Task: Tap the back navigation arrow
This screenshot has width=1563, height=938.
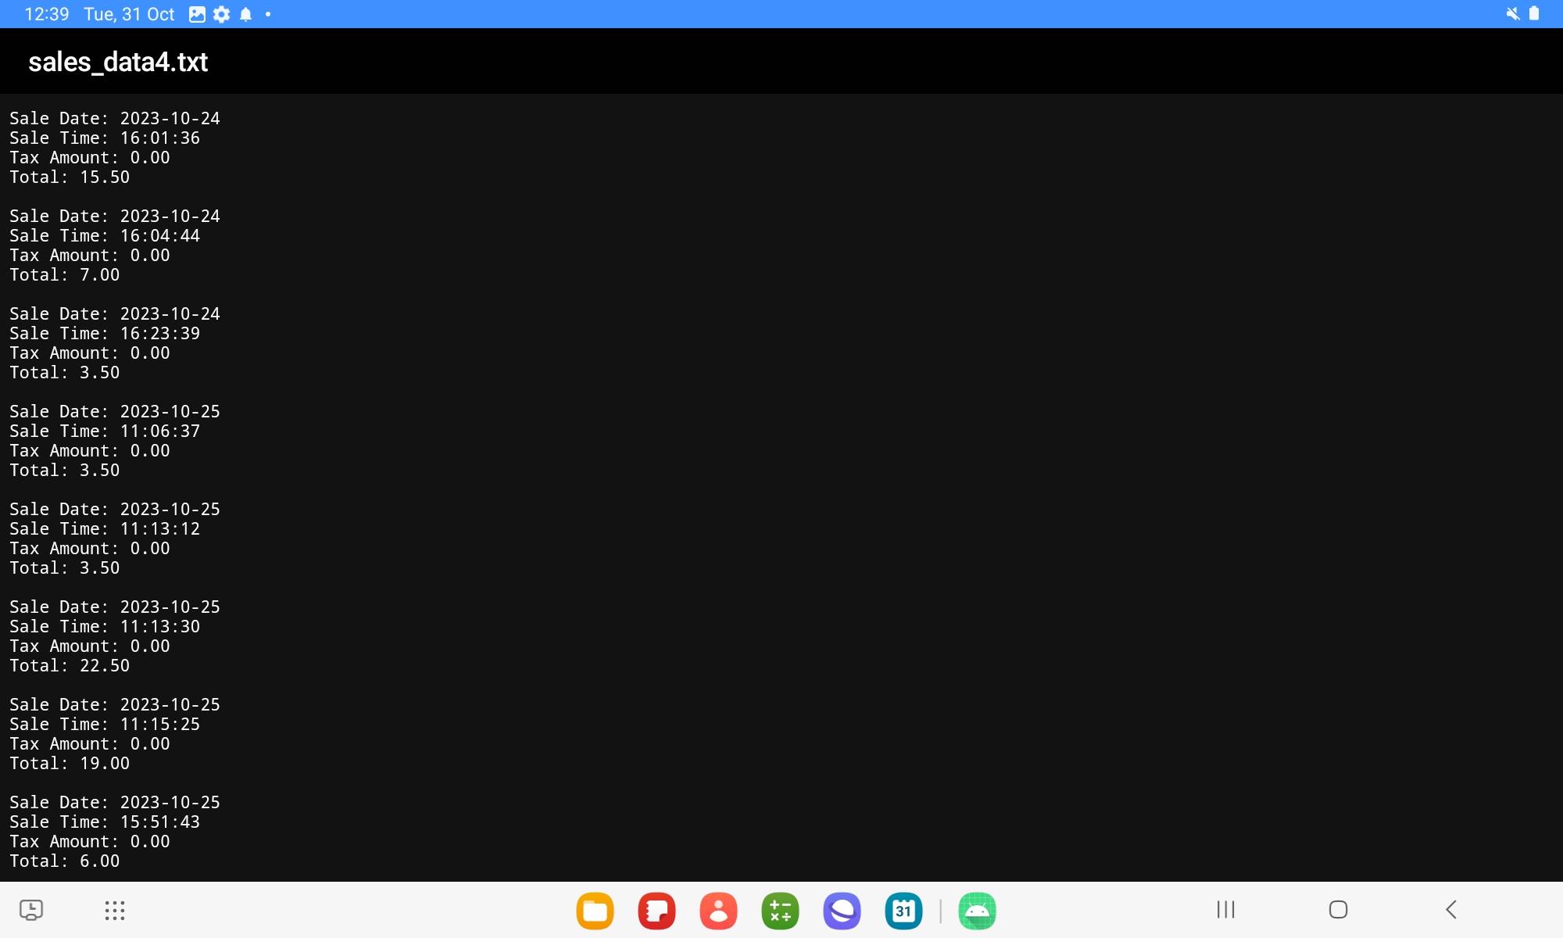Action: click(x=1451, y=909)
